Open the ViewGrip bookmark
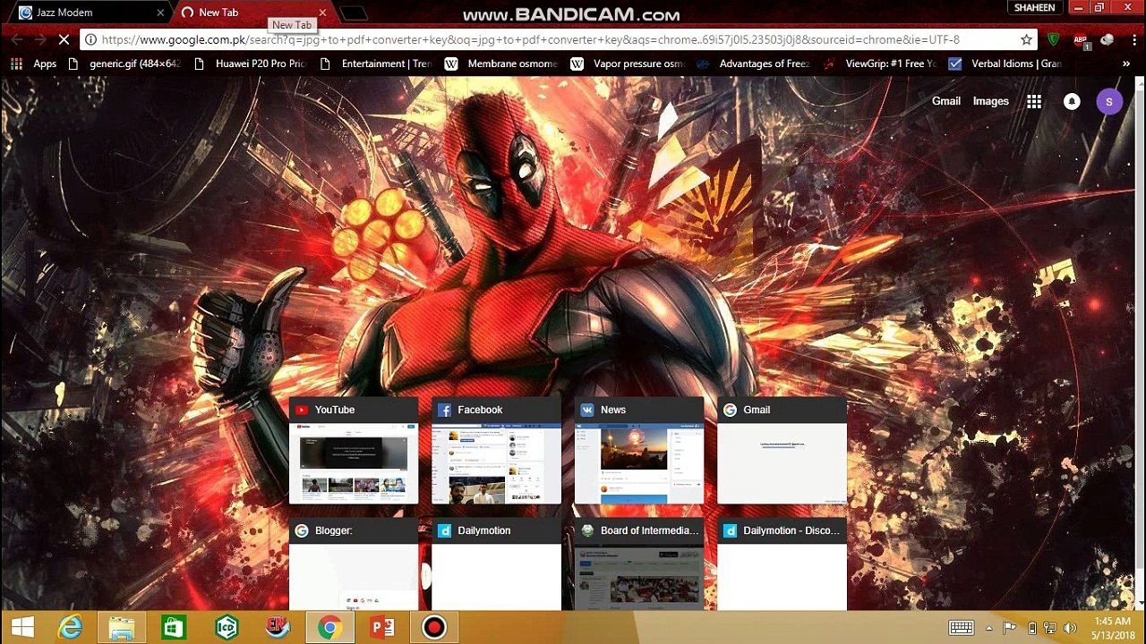This screenshot has height=644, width=1146. pyautogui.click(x=879, y=64)
